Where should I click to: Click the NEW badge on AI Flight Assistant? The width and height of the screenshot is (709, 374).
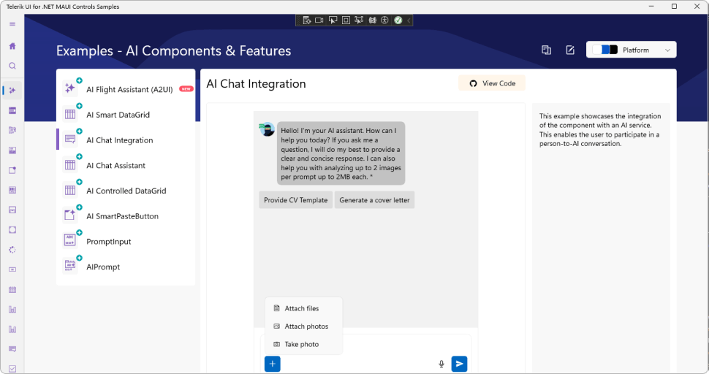pyautogui.click(x=186, y=89)
